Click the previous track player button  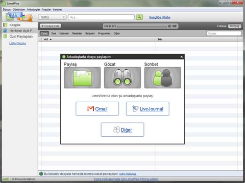106,26
